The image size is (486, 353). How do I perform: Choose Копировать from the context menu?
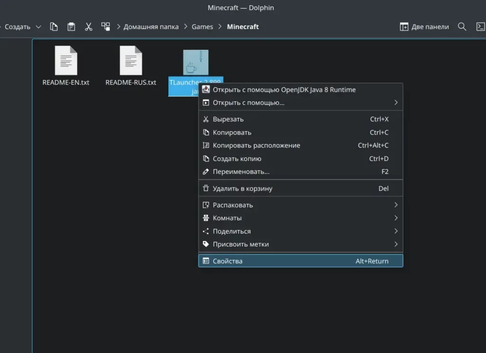[300, 133]
